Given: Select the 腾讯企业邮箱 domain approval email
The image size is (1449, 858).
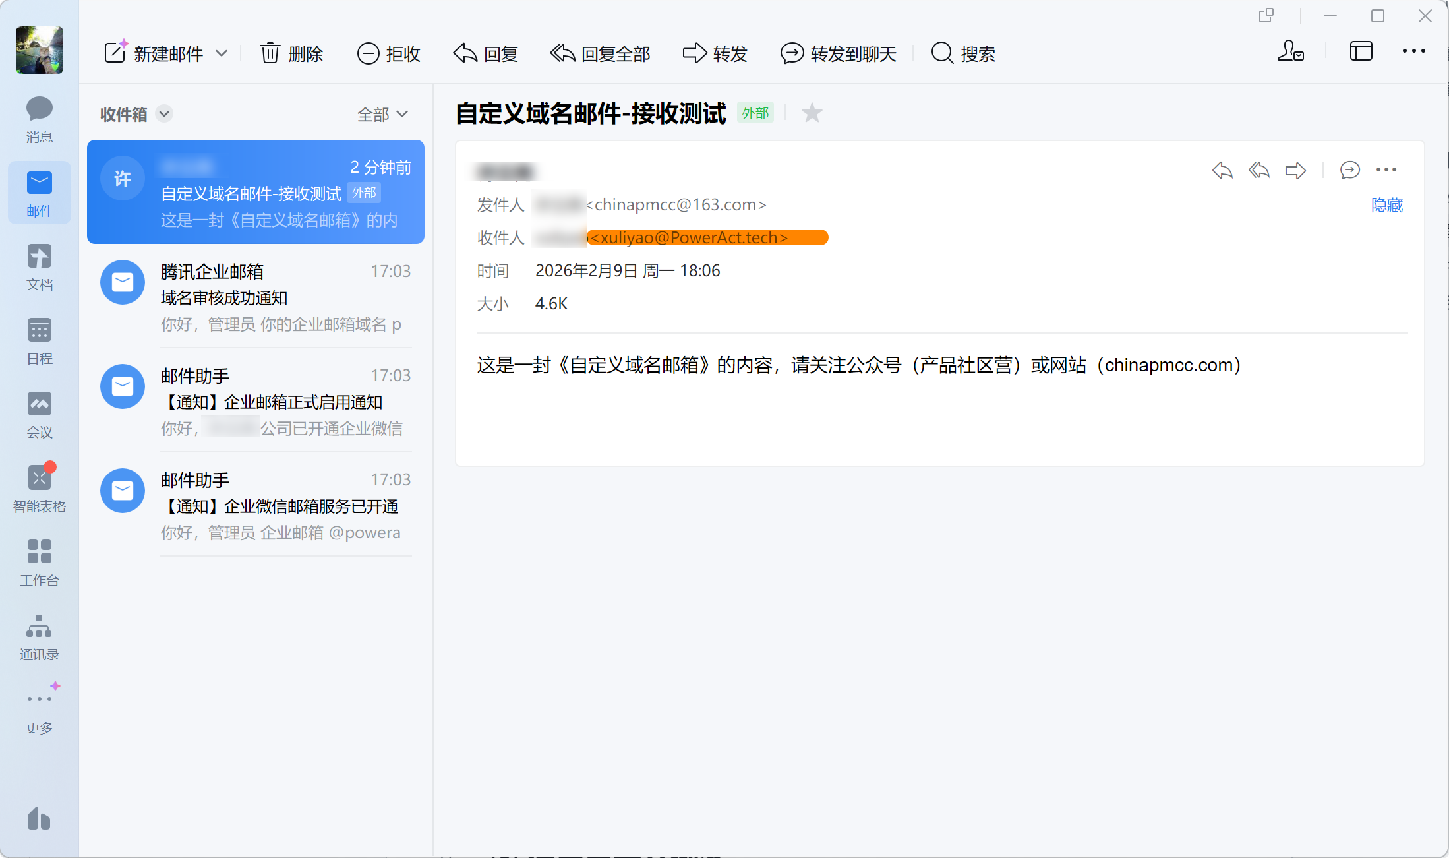Looking at the screenshot, I should point(256,297).
